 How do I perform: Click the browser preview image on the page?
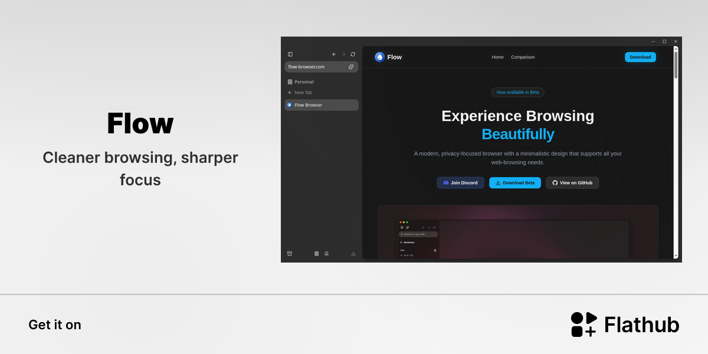518,232
